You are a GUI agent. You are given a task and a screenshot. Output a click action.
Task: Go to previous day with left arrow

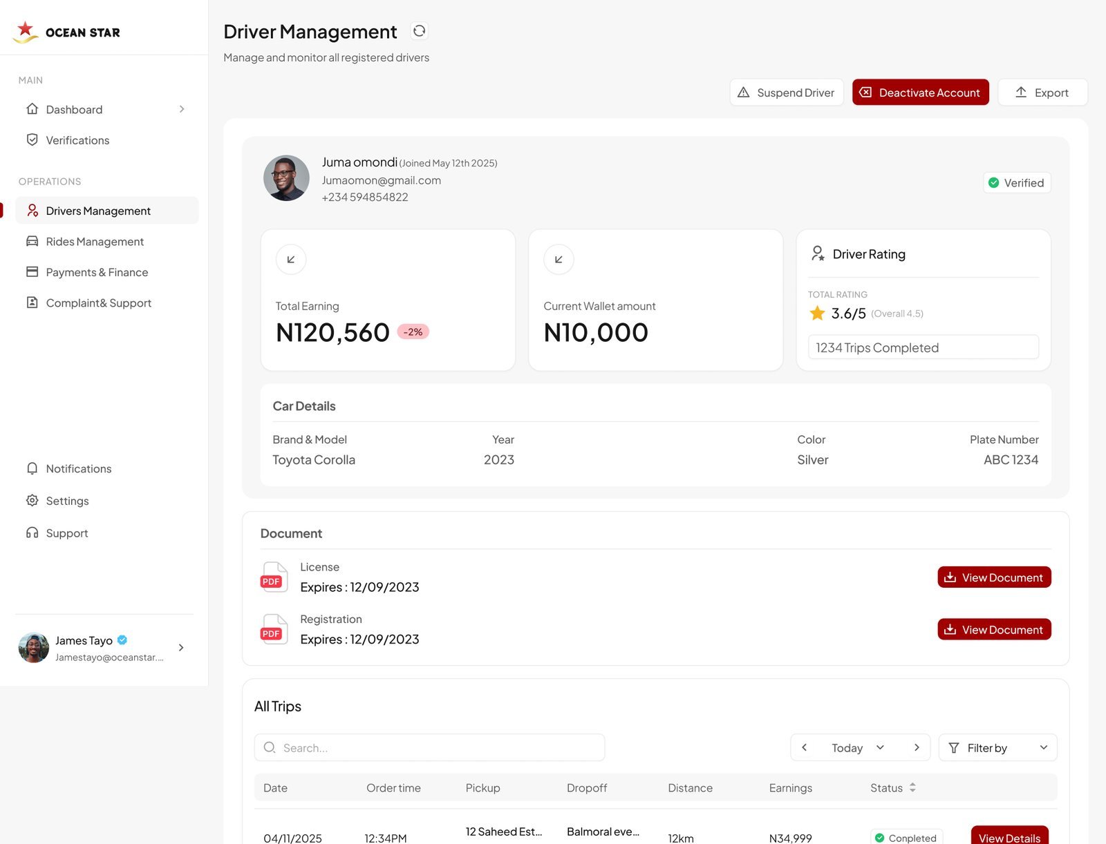(x=804, y=747)
